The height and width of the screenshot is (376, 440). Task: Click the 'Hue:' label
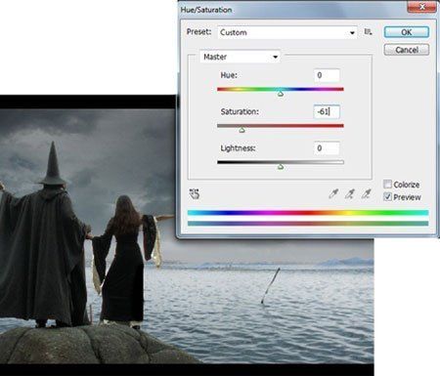229,75
